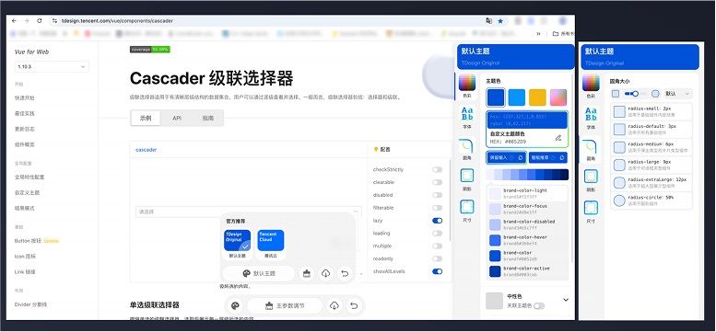Toggle the checkStrictly switch
Viewport: 716px width, 332px height.
[x=438, y=169]
